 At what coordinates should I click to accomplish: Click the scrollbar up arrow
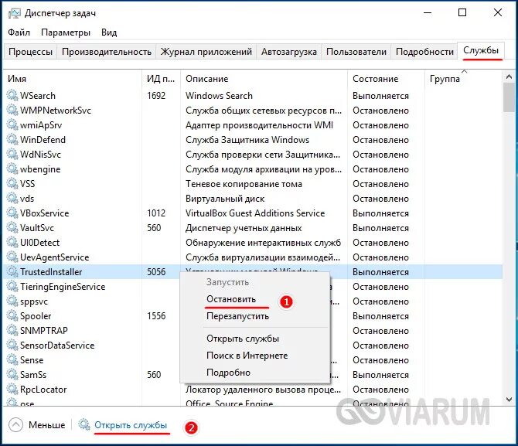click(509, 77)
